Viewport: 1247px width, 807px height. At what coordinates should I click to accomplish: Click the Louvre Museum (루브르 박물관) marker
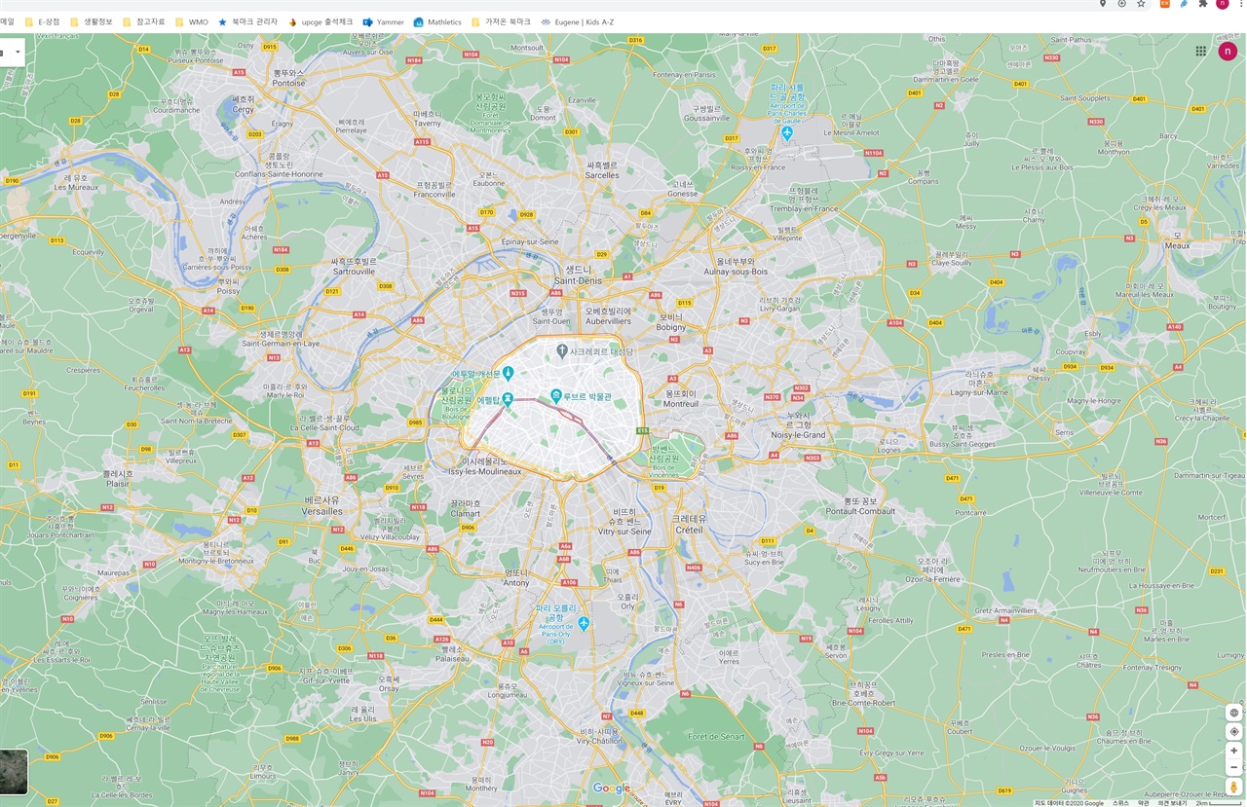pos(555,395)
